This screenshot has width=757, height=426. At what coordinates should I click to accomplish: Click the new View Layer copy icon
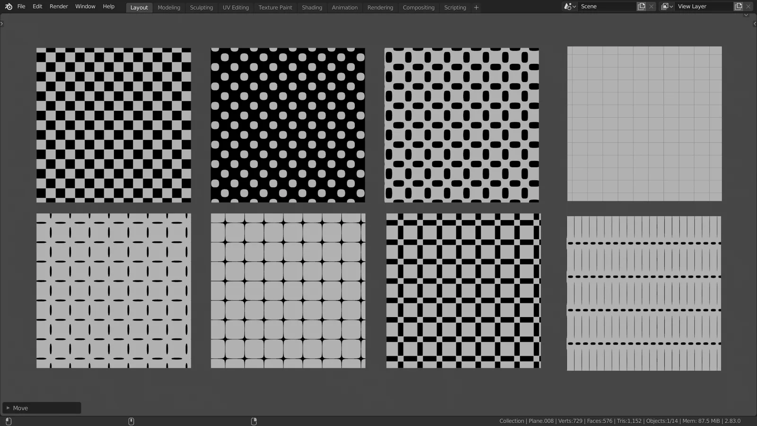pos(738,6)
